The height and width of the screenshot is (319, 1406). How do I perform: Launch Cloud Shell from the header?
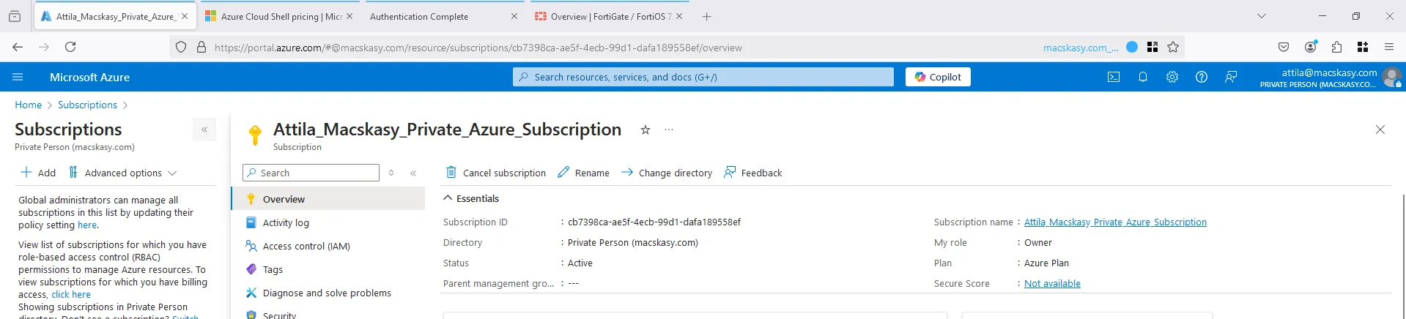click(x=1114, y=77)
